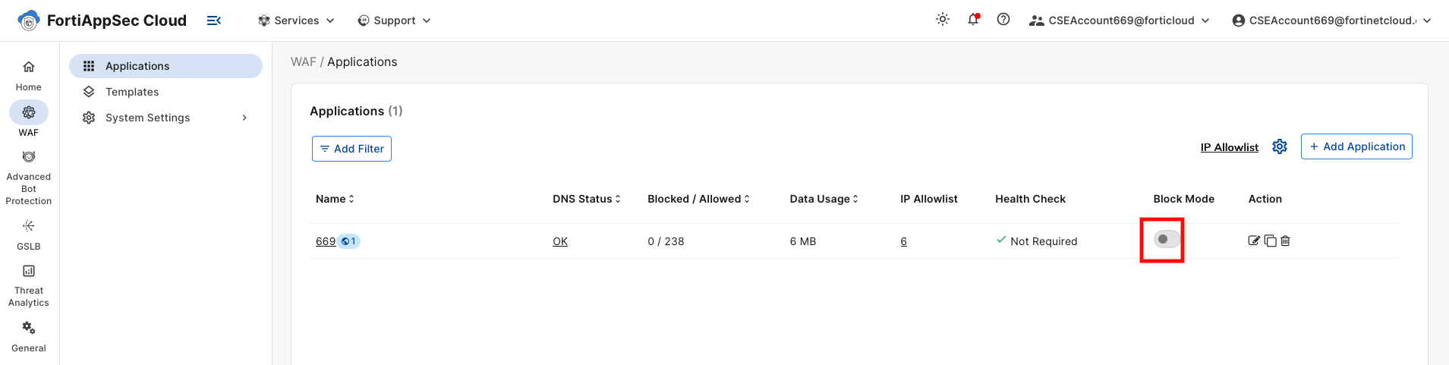Switch theme using the sun icon
Viewport: 1449px width, 365px height.
[x=943, y=20]
